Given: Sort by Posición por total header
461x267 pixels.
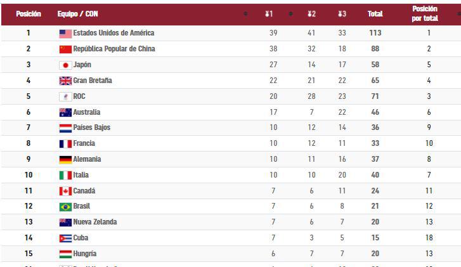Looking at the screenshot, I should coord(424,13).
